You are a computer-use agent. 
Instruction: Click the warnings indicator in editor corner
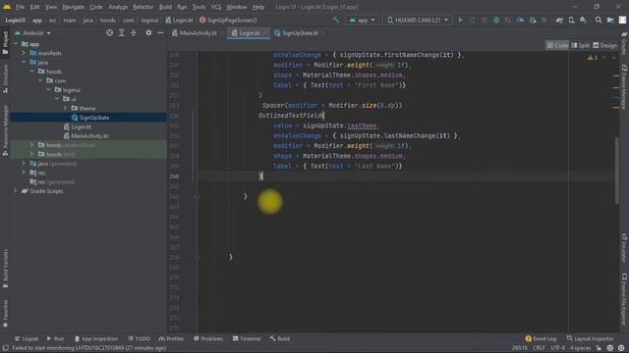(593, 58)
